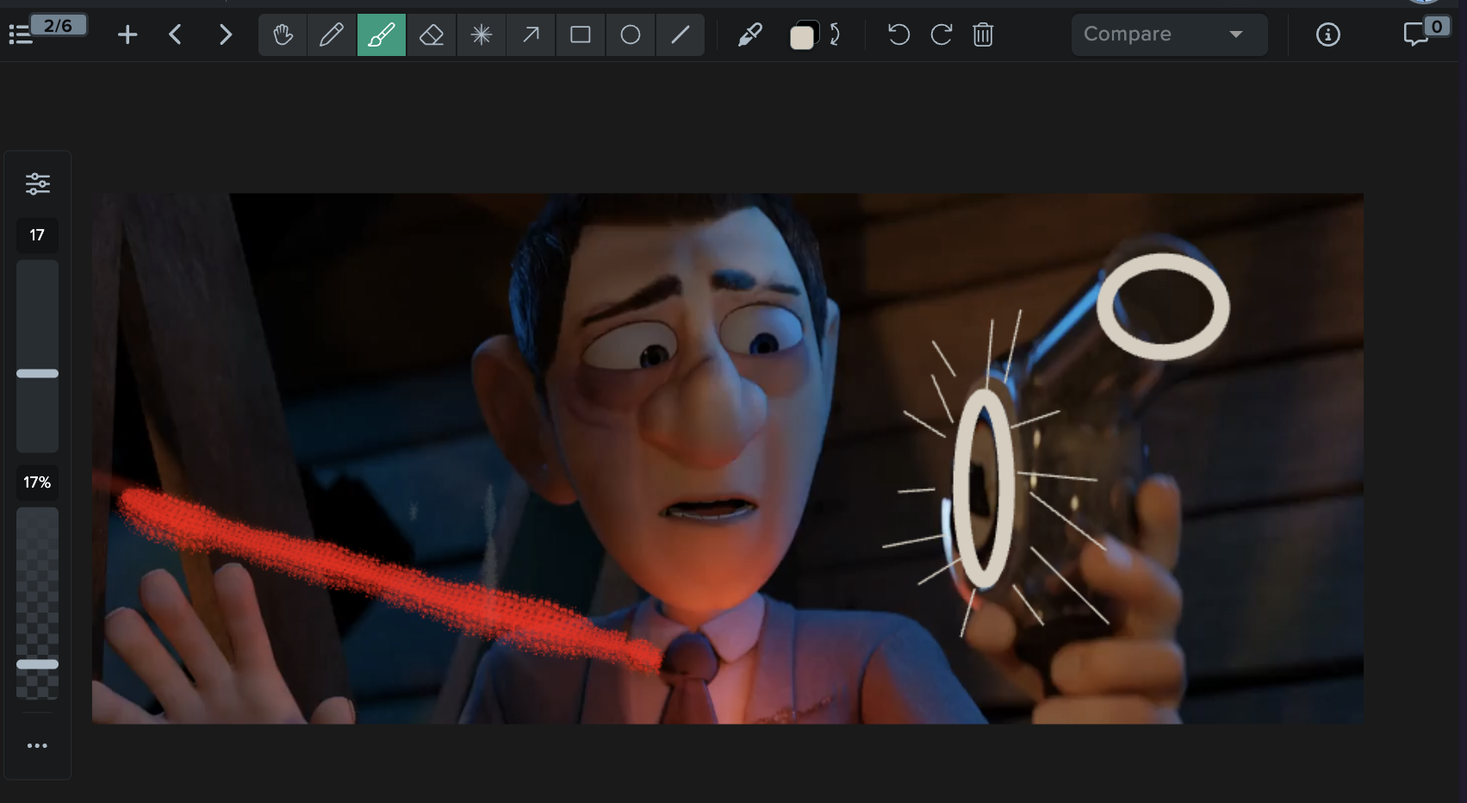The width and height of the screenshot is (1467, 803).
Task: Undo the last annotation
Action: point(898,34)
